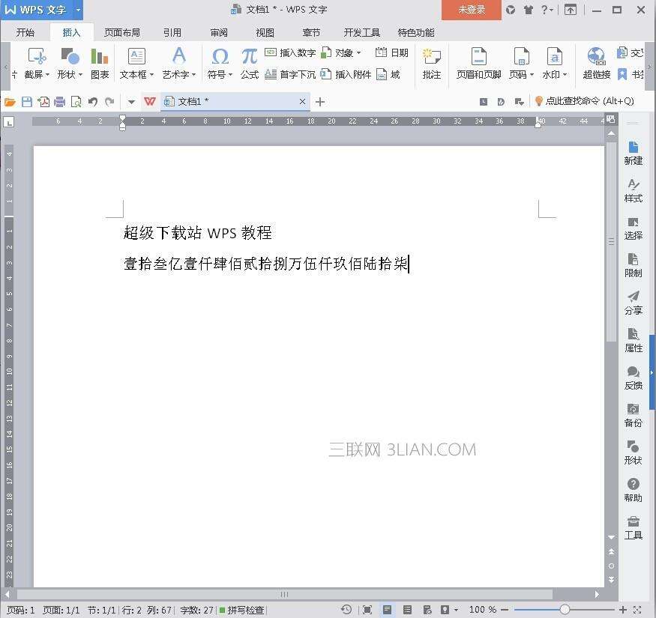Redo the action
The image size is (656, 618).
(x=109, y=102)
